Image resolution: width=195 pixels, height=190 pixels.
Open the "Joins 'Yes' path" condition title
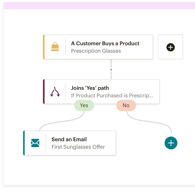(x=90, y=88)
